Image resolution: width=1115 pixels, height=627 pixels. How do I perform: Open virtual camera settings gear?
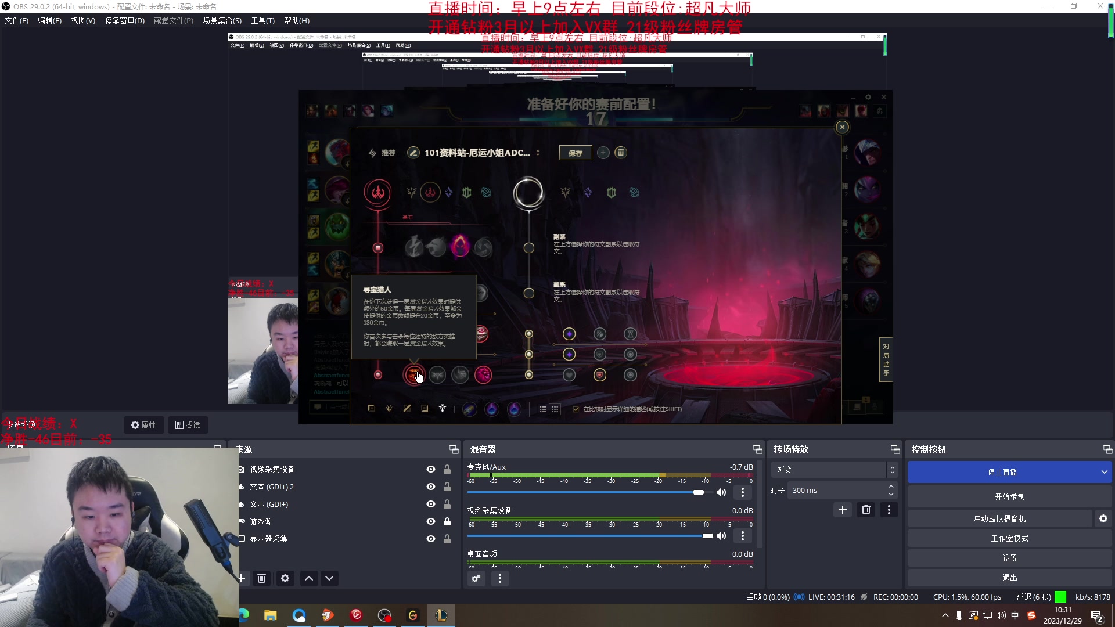pyautogui.click(x=1103, y=518)
